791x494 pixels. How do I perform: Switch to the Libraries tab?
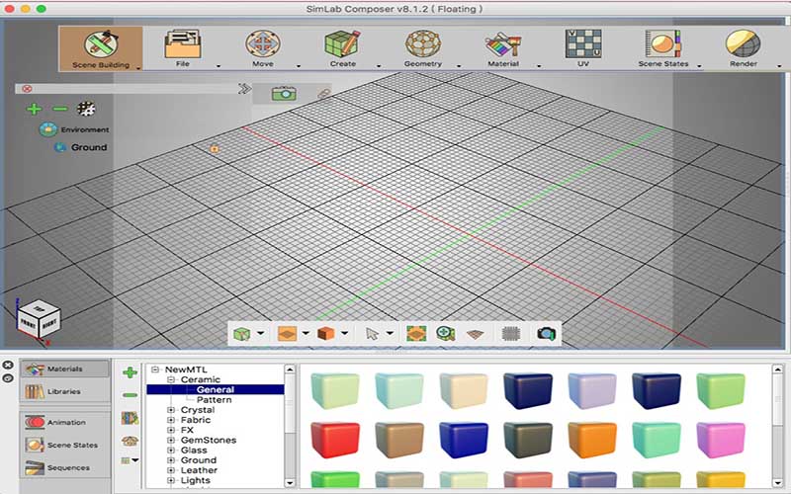(x=65, y=391)
